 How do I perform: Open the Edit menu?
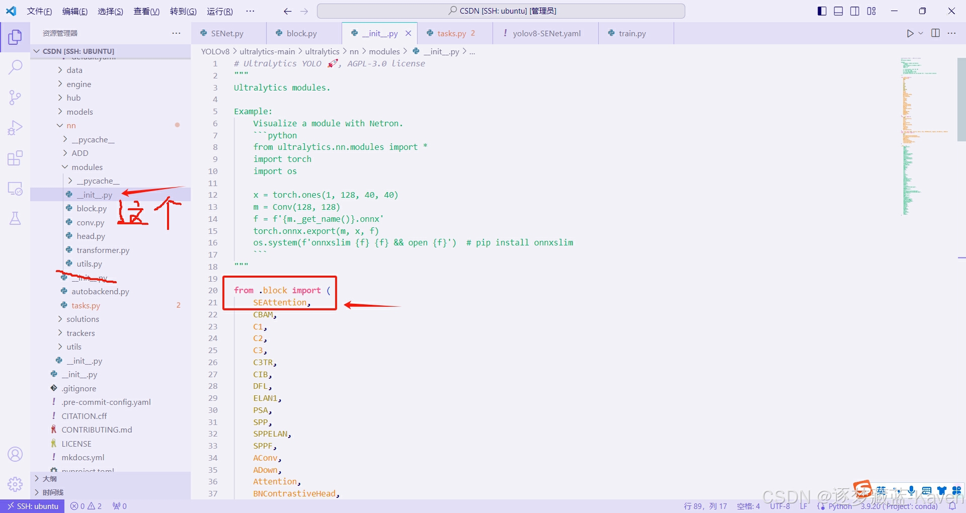coord(75,11)
